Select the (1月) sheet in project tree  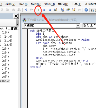[5, 32]
